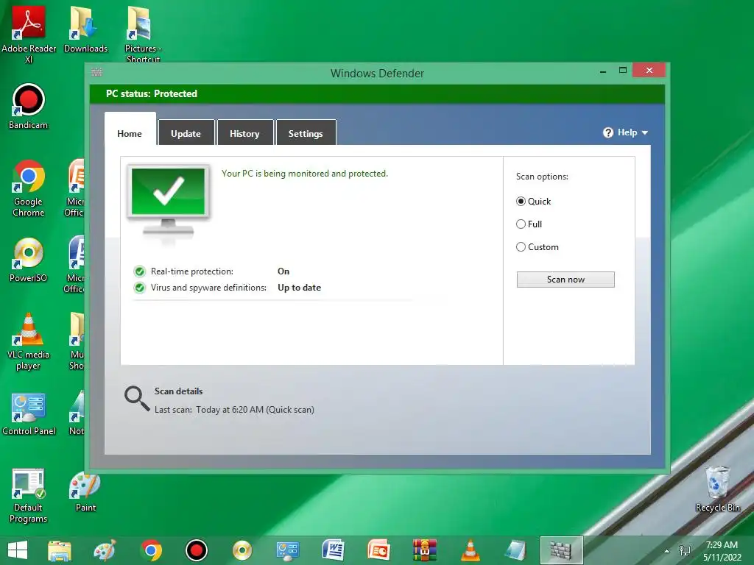Expand the Help dropdown arrow

pyautogui.click(x=645, y=133)
